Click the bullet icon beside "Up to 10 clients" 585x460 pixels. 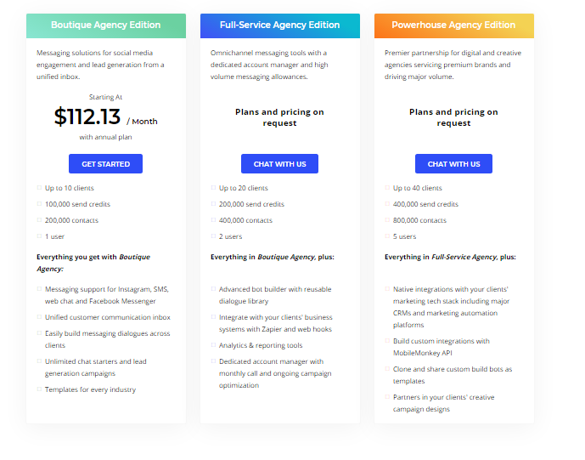pyautogui.click(x=39, y=188)
